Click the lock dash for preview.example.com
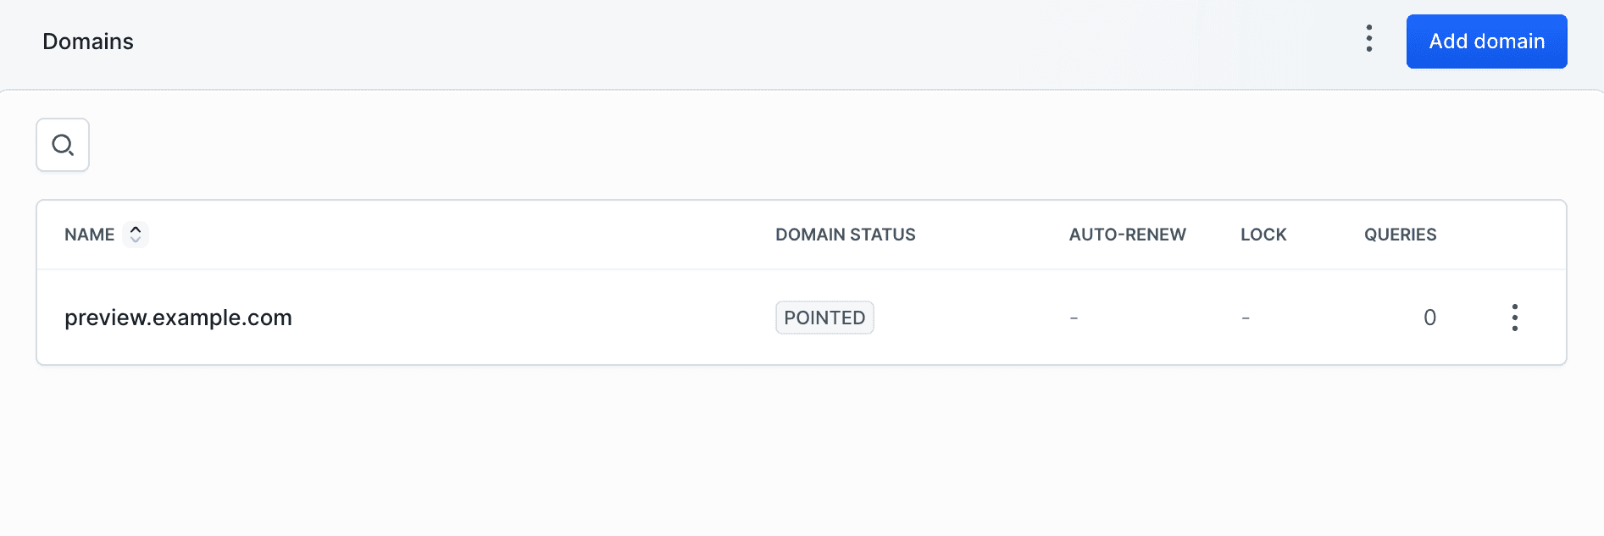The image size is (1604, 536). pos(1245,318)
